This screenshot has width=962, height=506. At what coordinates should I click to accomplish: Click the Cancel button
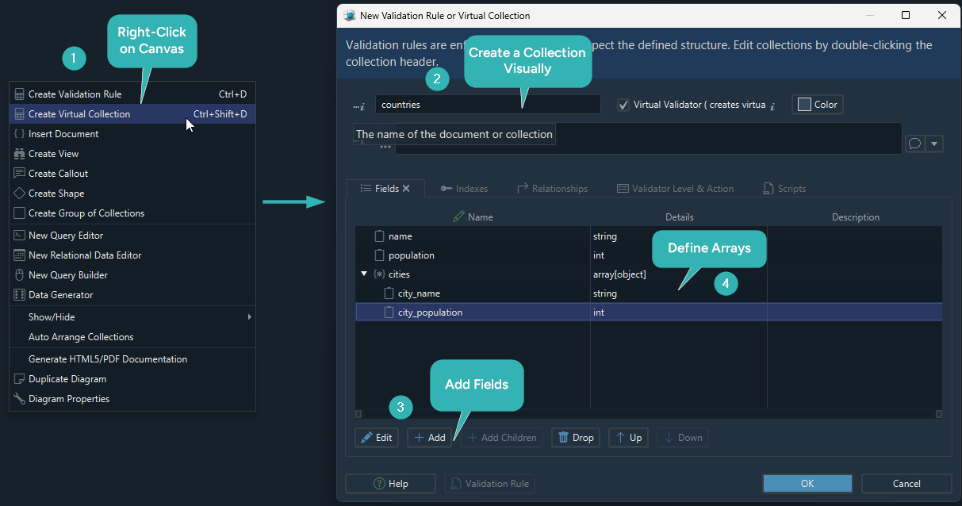coord(906,484)
